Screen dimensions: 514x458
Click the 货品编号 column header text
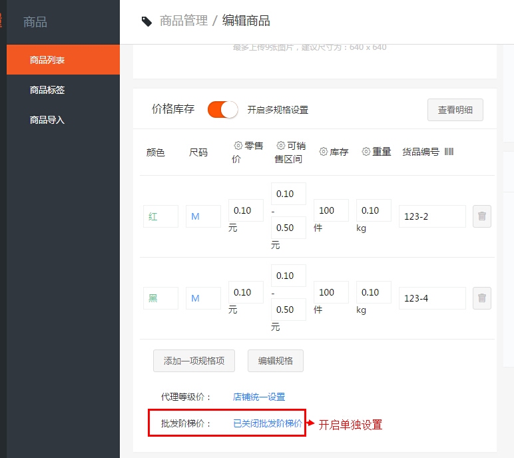421,152
